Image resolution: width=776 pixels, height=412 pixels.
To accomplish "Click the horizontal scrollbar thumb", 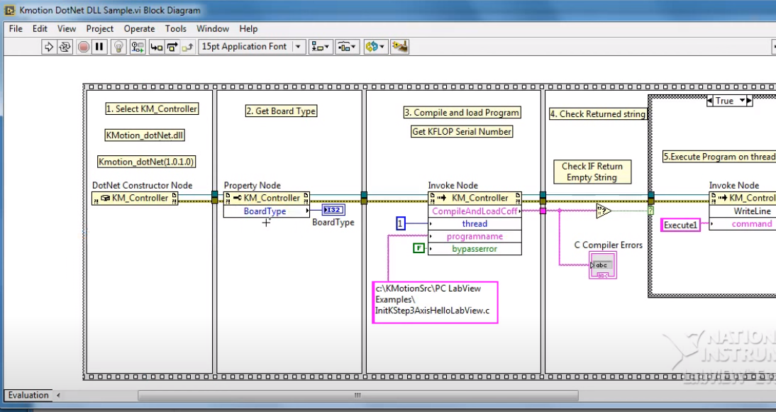I will tap(355, 395).
